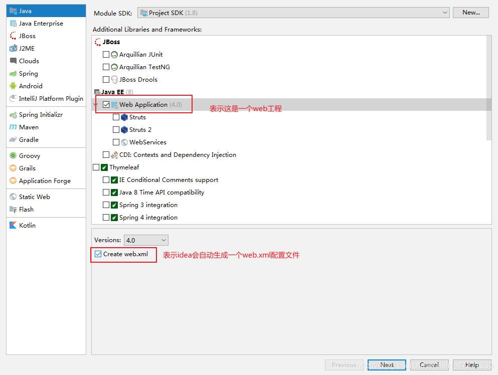Screen dimensions: 498x375
Task: Click the Struts 2 cube icon
Action: (x=124, y=129)
